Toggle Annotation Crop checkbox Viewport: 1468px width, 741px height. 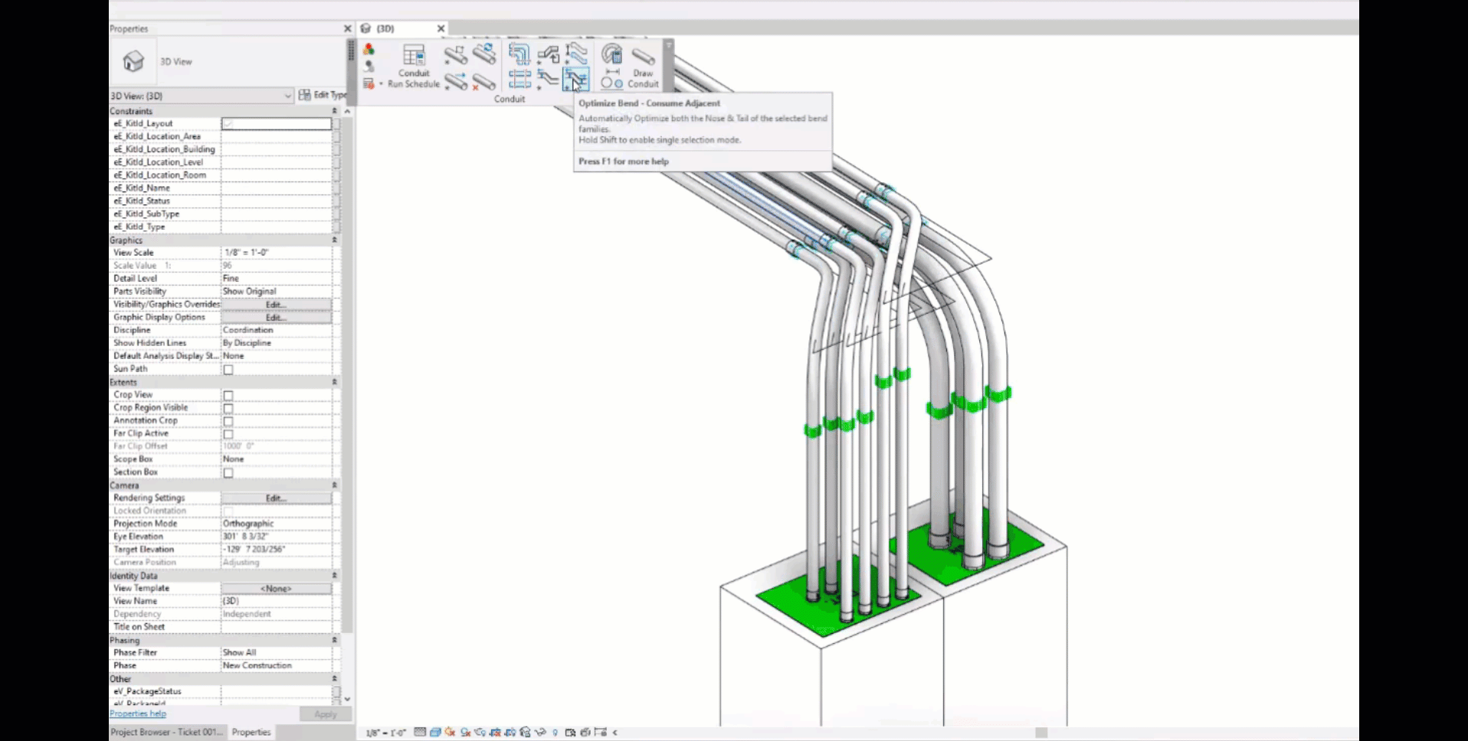click(x=228, y=422)
